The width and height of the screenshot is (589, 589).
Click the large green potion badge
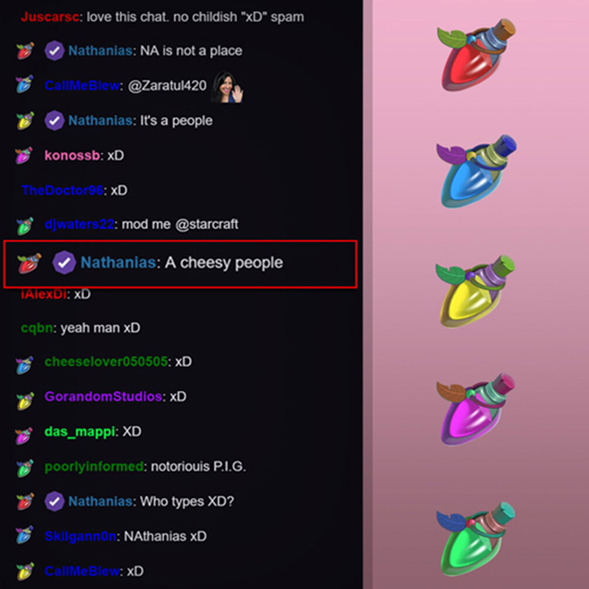pyautogui.click(x=475, y=539)
